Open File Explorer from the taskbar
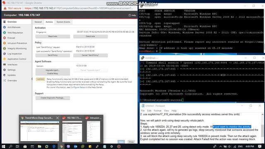The height and width of the screenshot is (149, 265). pyautogui.click(x=40, y=147)
